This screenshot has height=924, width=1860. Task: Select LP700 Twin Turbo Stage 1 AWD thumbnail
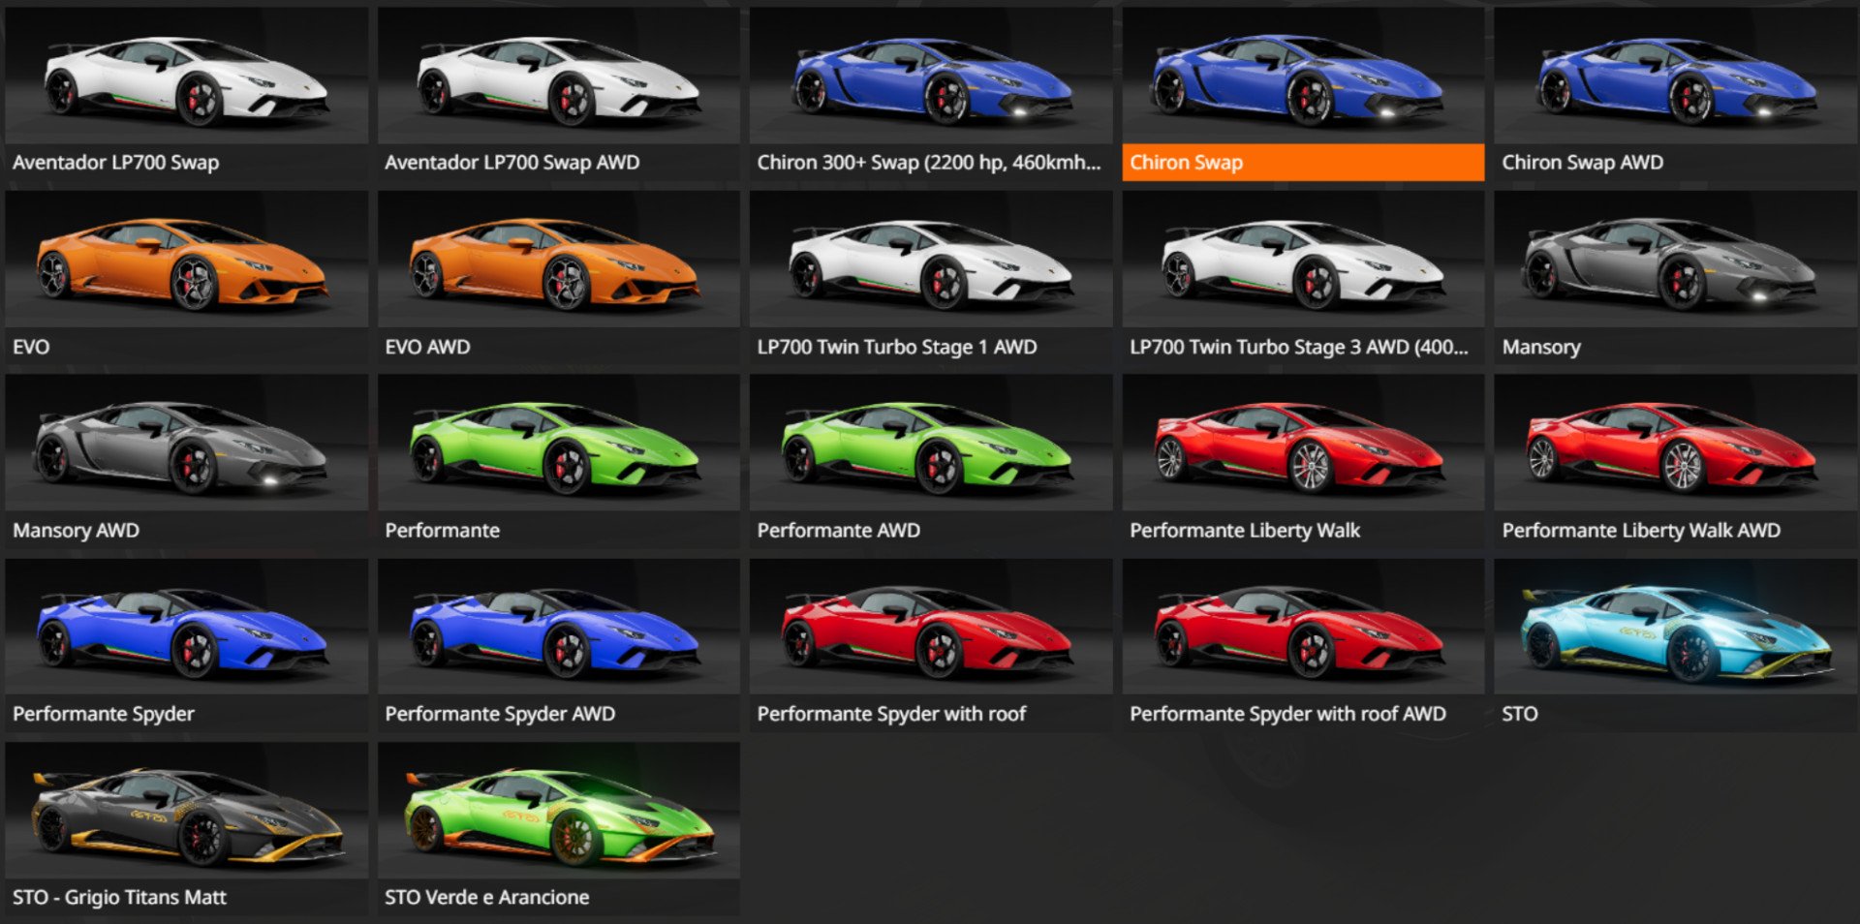click(x=930, y=260)
